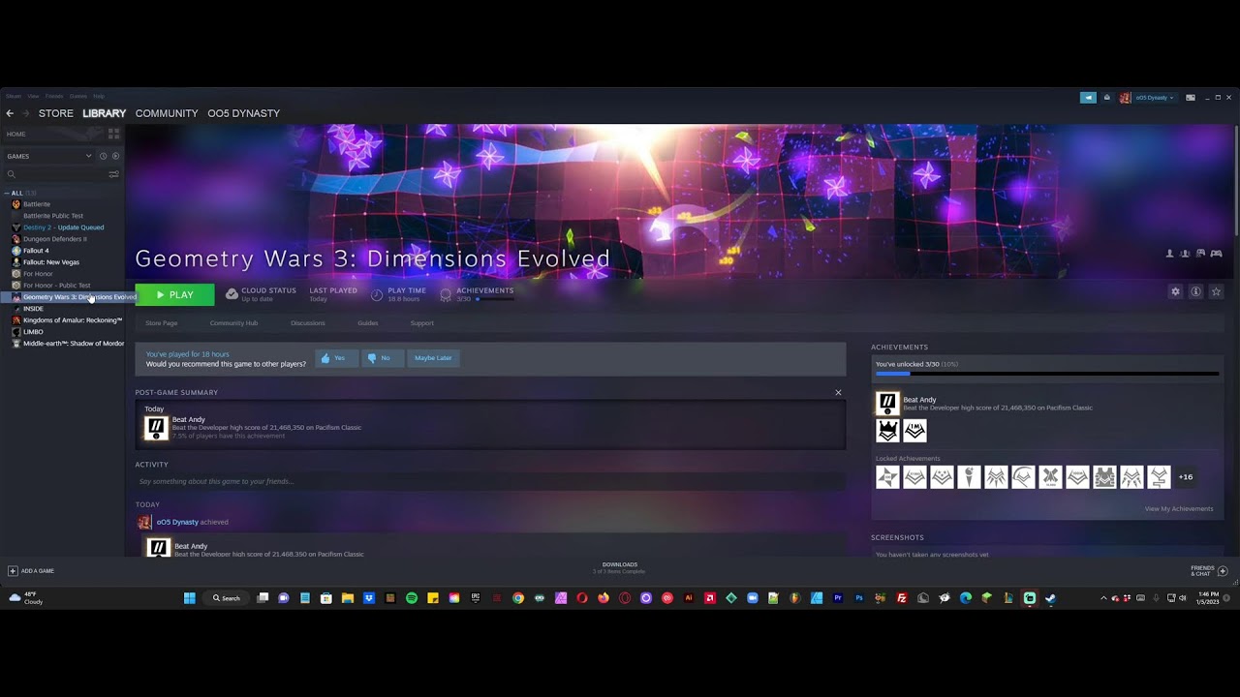The image size is (1240, 697).
Task: Click Beat Andy achievement icon in Achievements panel
Action: [887, 404]
